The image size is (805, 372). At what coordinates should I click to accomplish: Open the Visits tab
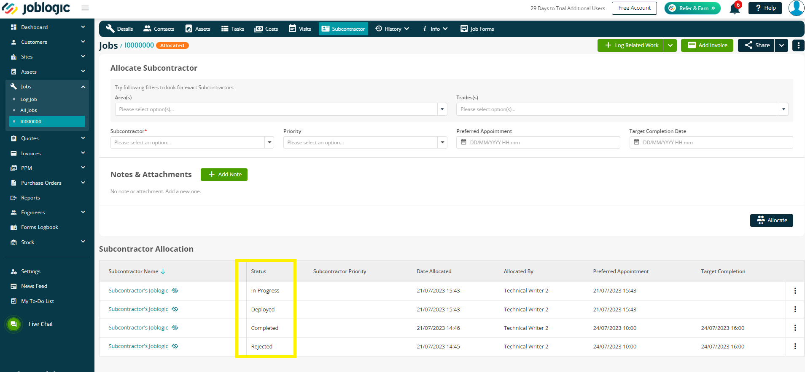point(300,29)
